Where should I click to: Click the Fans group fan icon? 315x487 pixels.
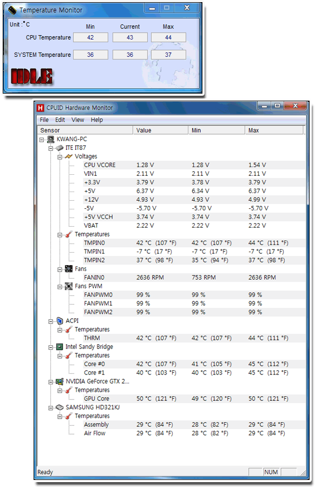pyautogui.click(x=69, y=268)
